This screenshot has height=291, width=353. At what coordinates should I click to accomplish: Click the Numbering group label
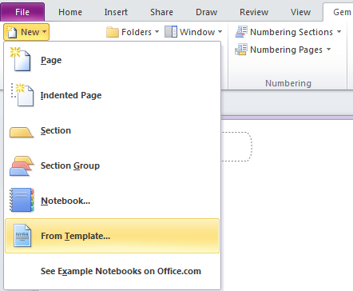[288, 83]
